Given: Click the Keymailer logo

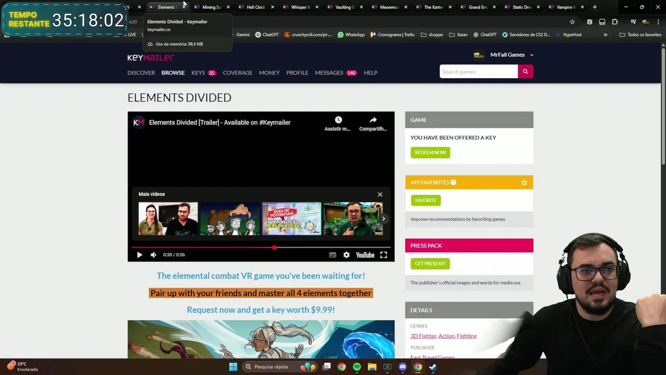Looking at the screenshot, I should (151, 57).
